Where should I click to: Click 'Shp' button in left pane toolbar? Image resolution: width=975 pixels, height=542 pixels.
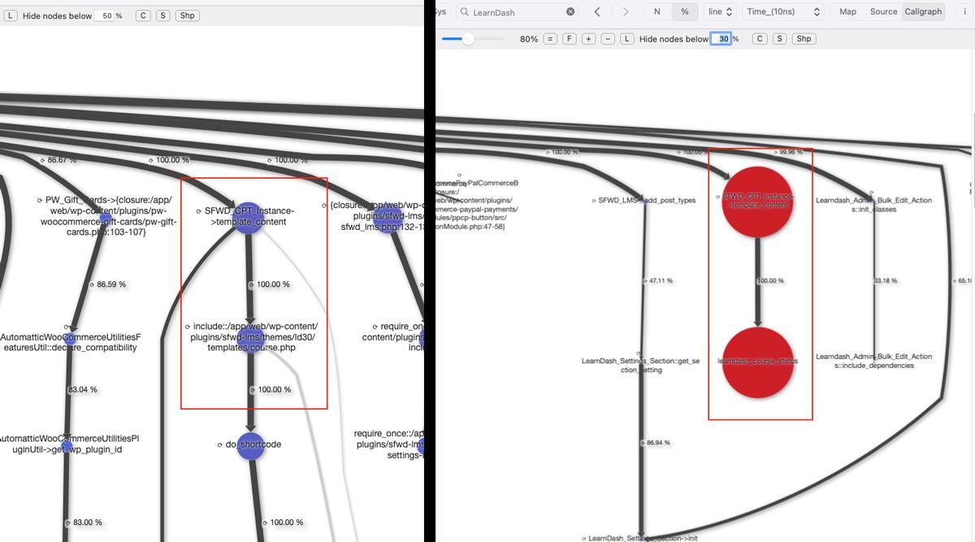point(187,16)
